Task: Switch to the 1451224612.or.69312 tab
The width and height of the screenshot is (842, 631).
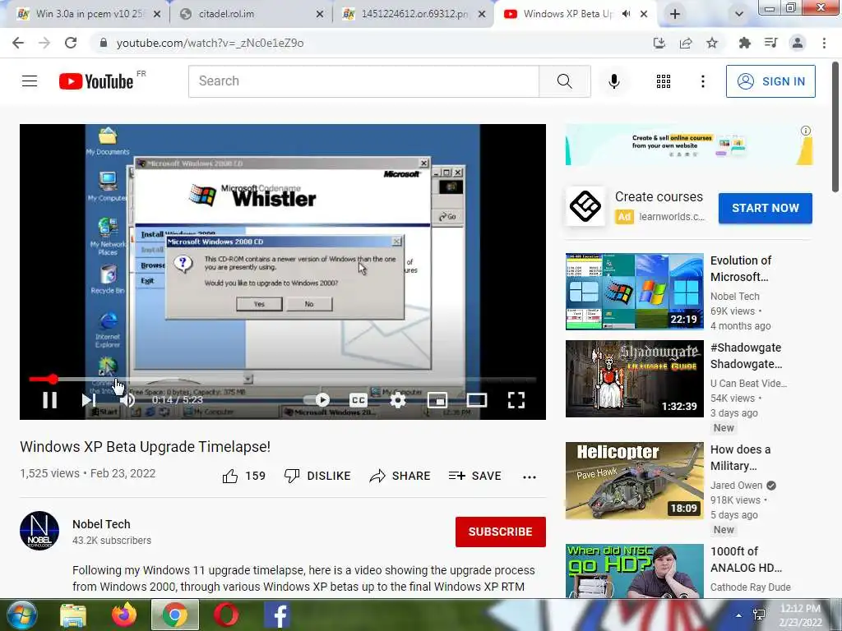Action: [414, 14]
